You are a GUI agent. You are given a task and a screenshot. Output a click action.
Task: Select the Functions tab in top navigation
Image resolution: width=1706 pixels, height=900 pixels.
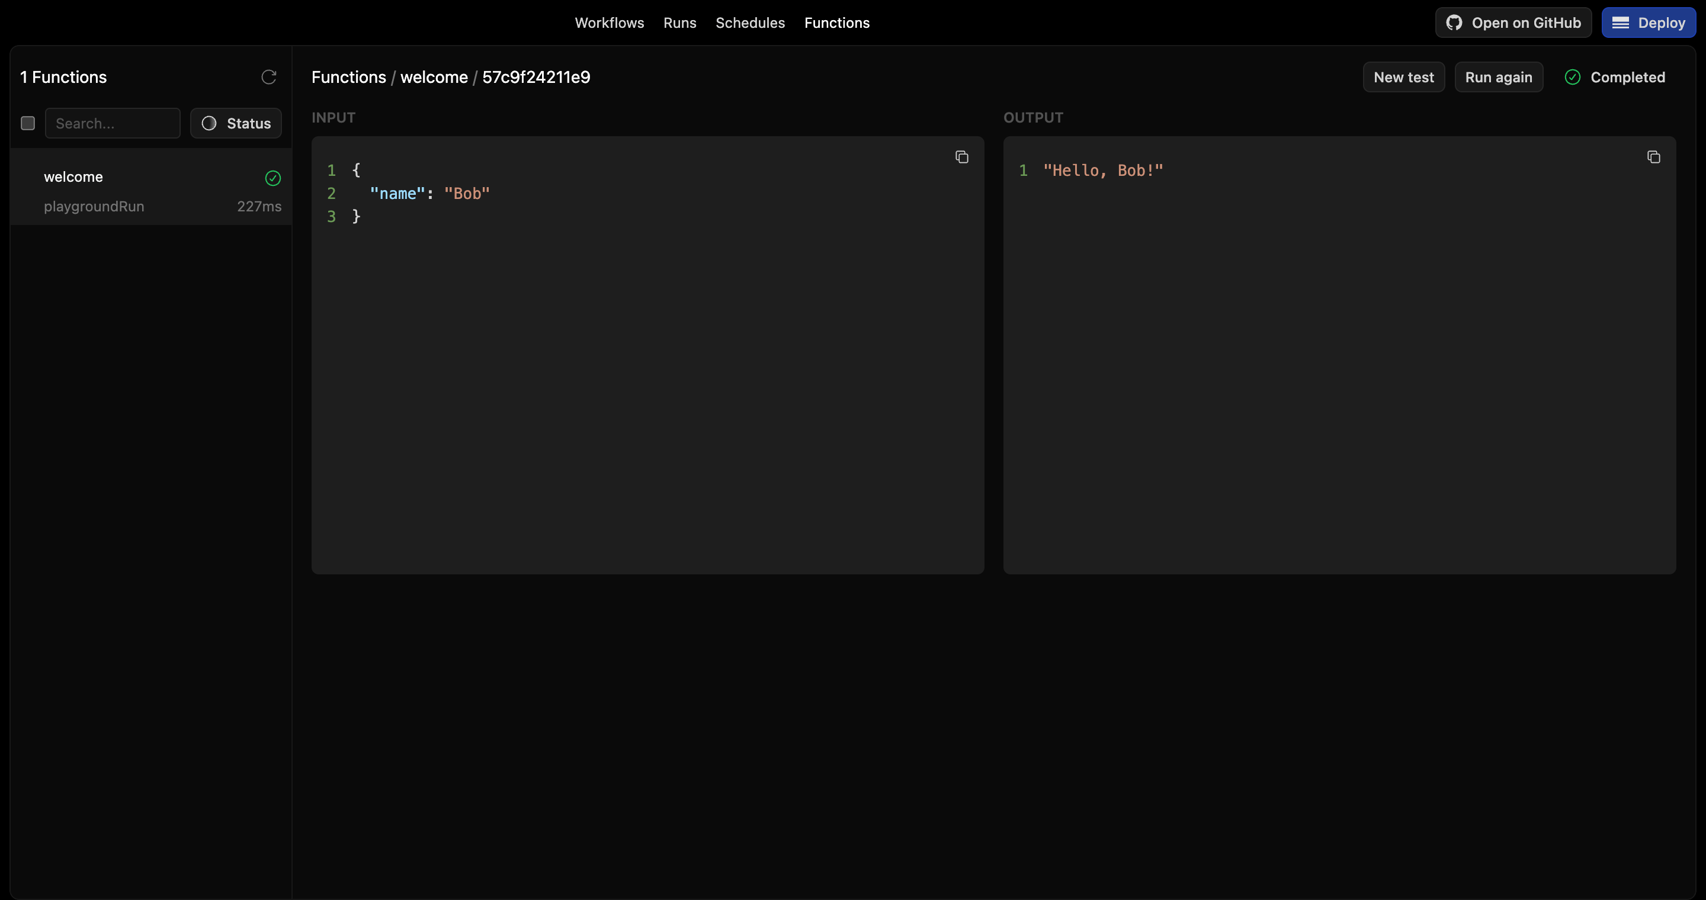coord(836,22)
